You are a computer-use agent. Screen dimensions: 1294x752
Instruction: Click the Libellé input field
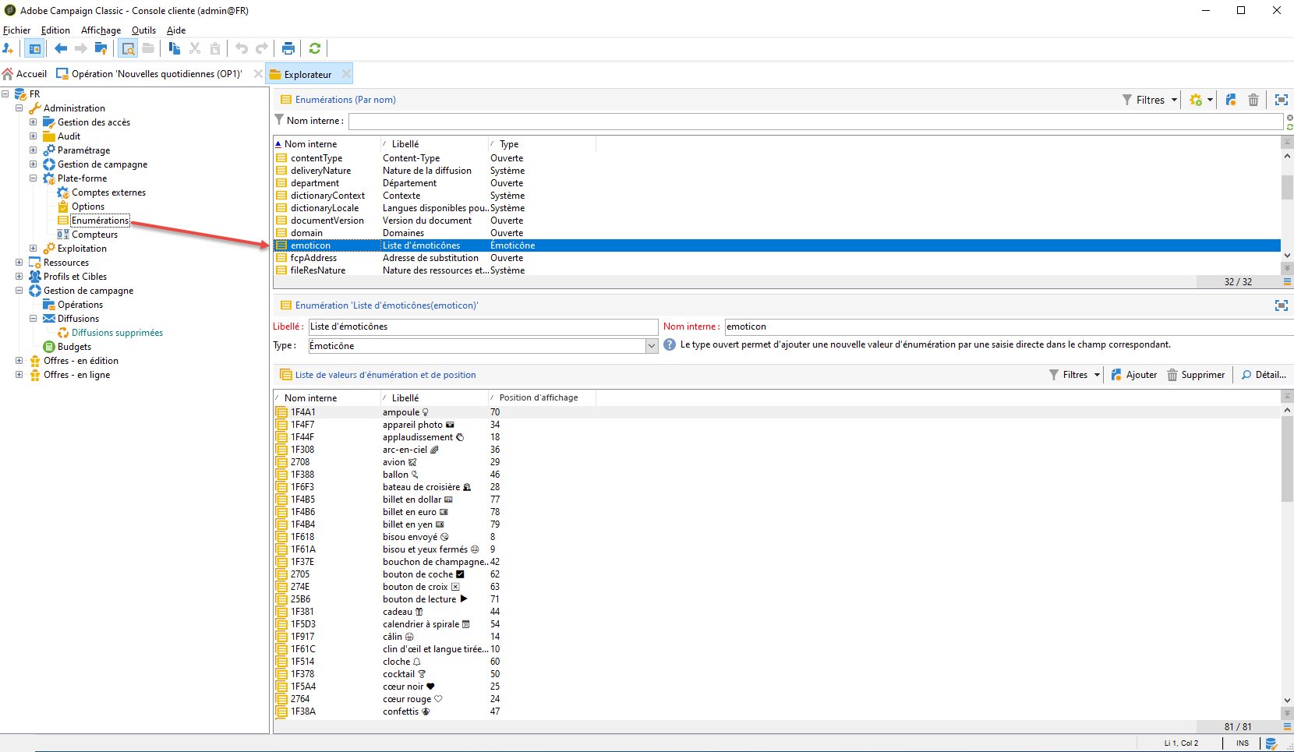pyautogui.click(x=483, y=327)
